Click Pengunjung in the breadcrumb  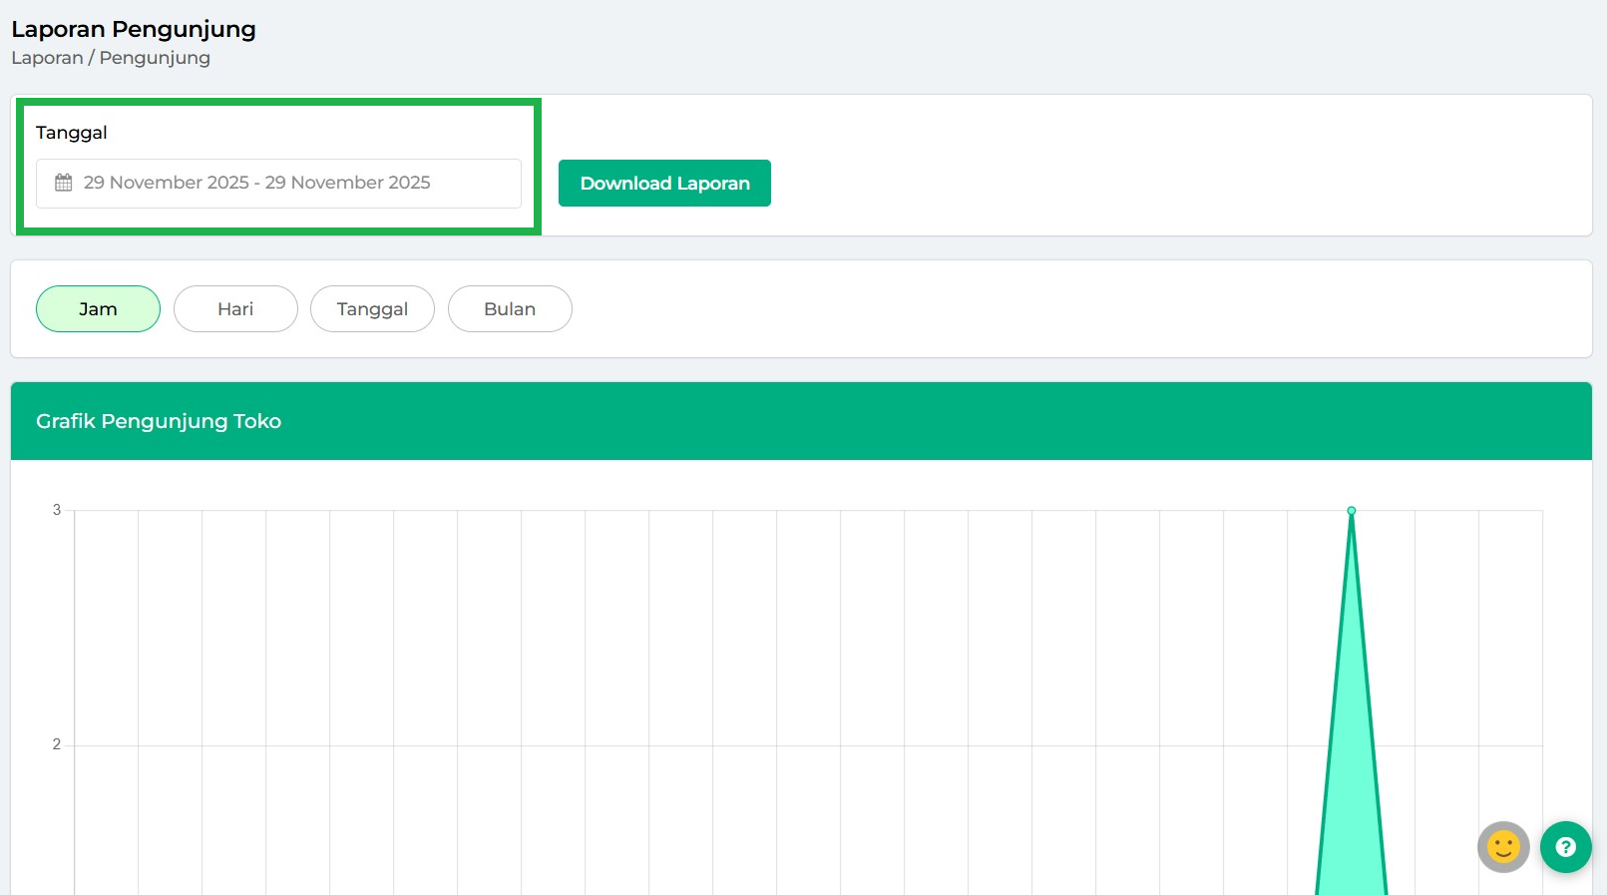pyautogui.click(x=155, y=58)
